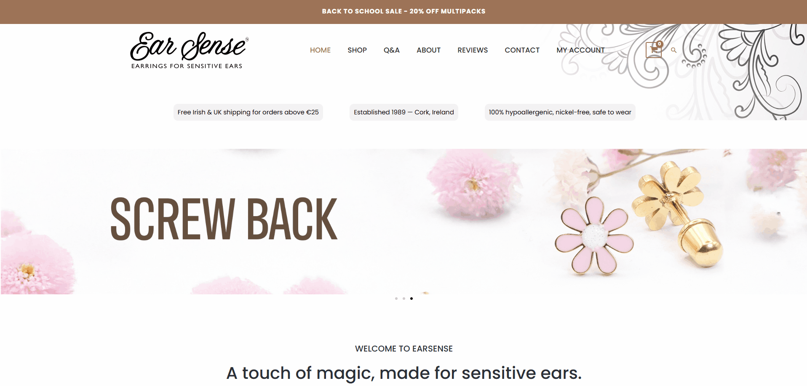The height and width of the screenshot is (386, 807).
Task: Click the Ear Sense logo
Action: click(190, 50)
